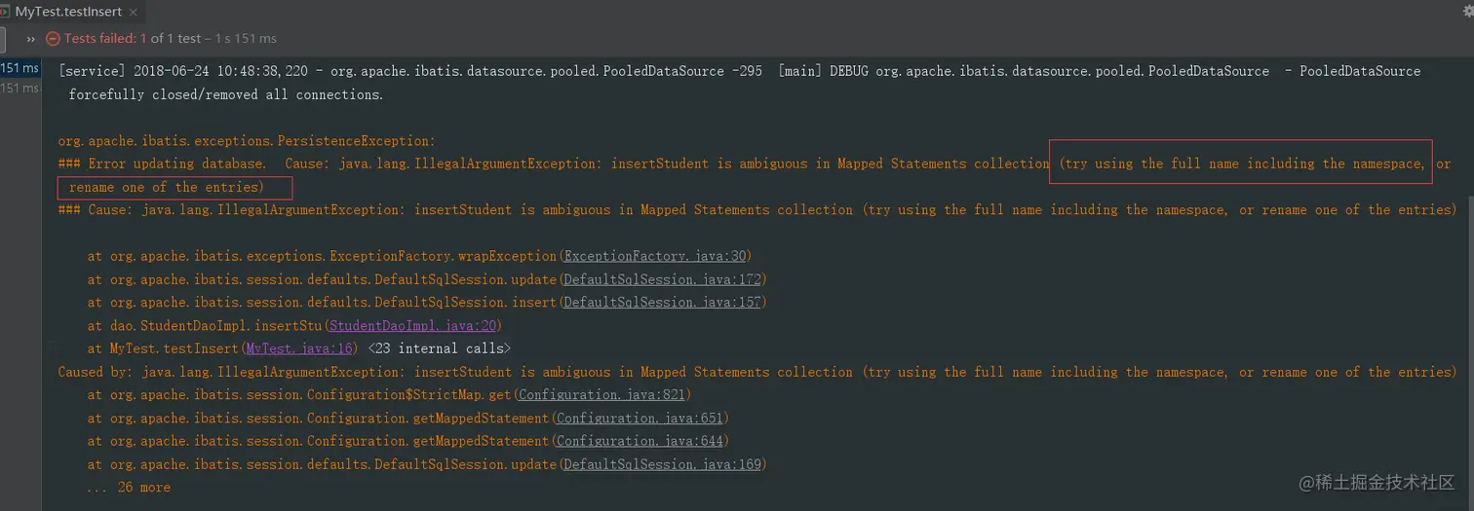Click 'forcefully closed/removed all connections.' text
This screenshot has height=511, width=1474.
(225, 94)
